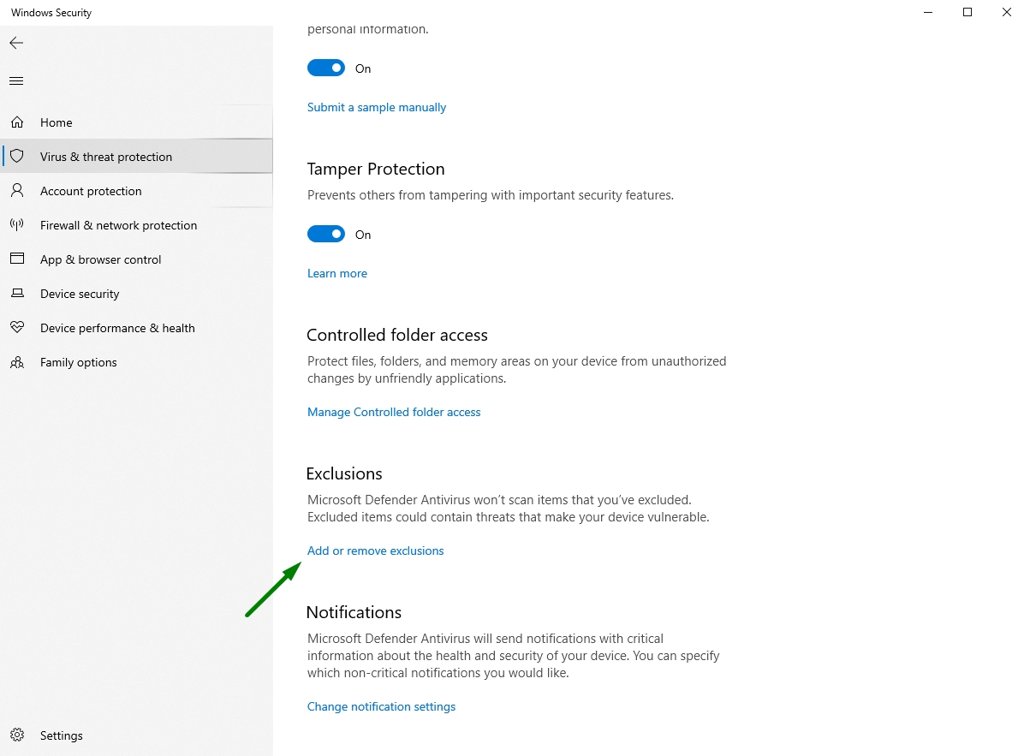Screen dimensions: 1024x756
Task: Click Add or remove exclusions link
Action: click(x=376, y=551)
